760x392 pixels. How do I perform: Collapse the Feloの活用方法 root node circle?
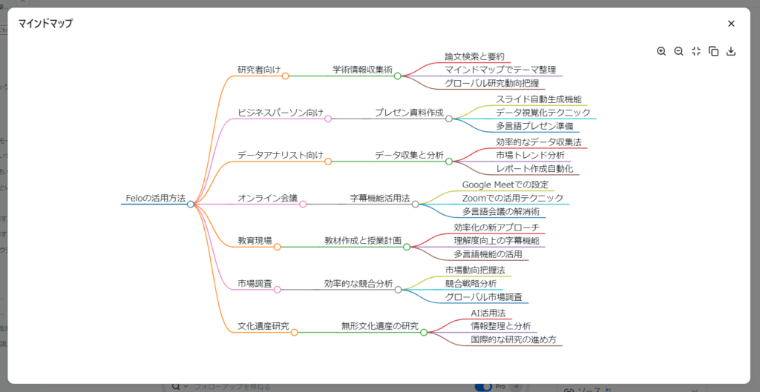(x=191, y=205)
